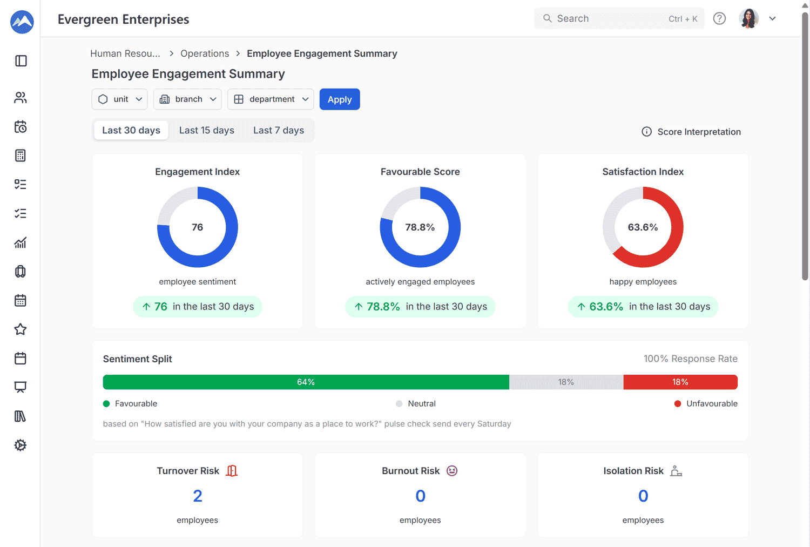Viewport: 810px width, 547px height.
Task: Click the Apply button
Action: (x=340, y=99)
